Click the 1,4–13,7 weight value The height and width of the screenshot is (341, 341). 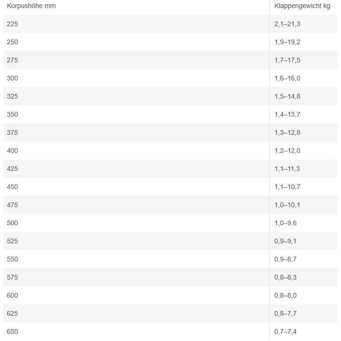[x=287, y=114]
